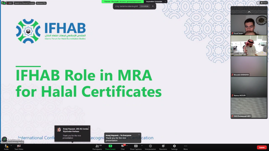Click the Ek Açıklama Ekle label
The height and width of the screenshot is (151, 269).
(14, 139)
